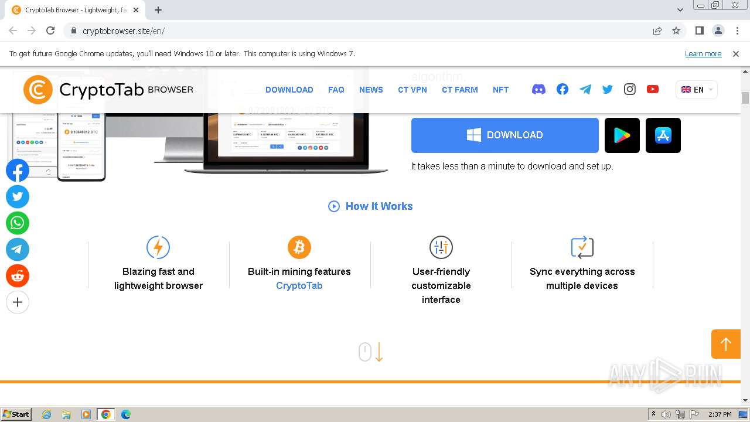The width and height of the screenshot is (750, 422).
Task: Open Facebook icon in site header
Action: coord(562,89)
